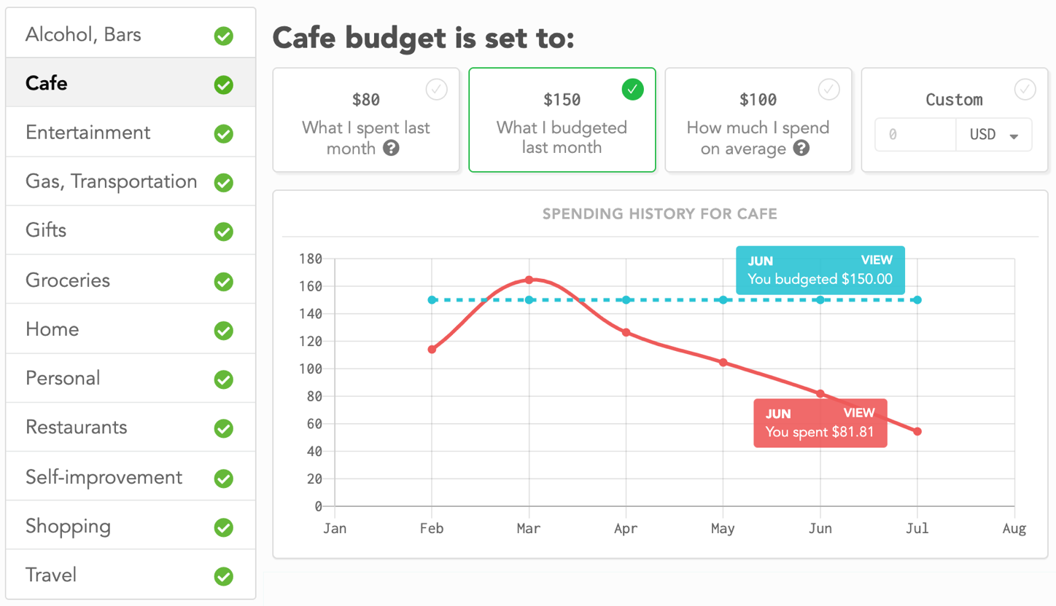Click VIEW in the spent June tooltip
This screenshot has width=1056, height=606.
[x=859, y=413]
